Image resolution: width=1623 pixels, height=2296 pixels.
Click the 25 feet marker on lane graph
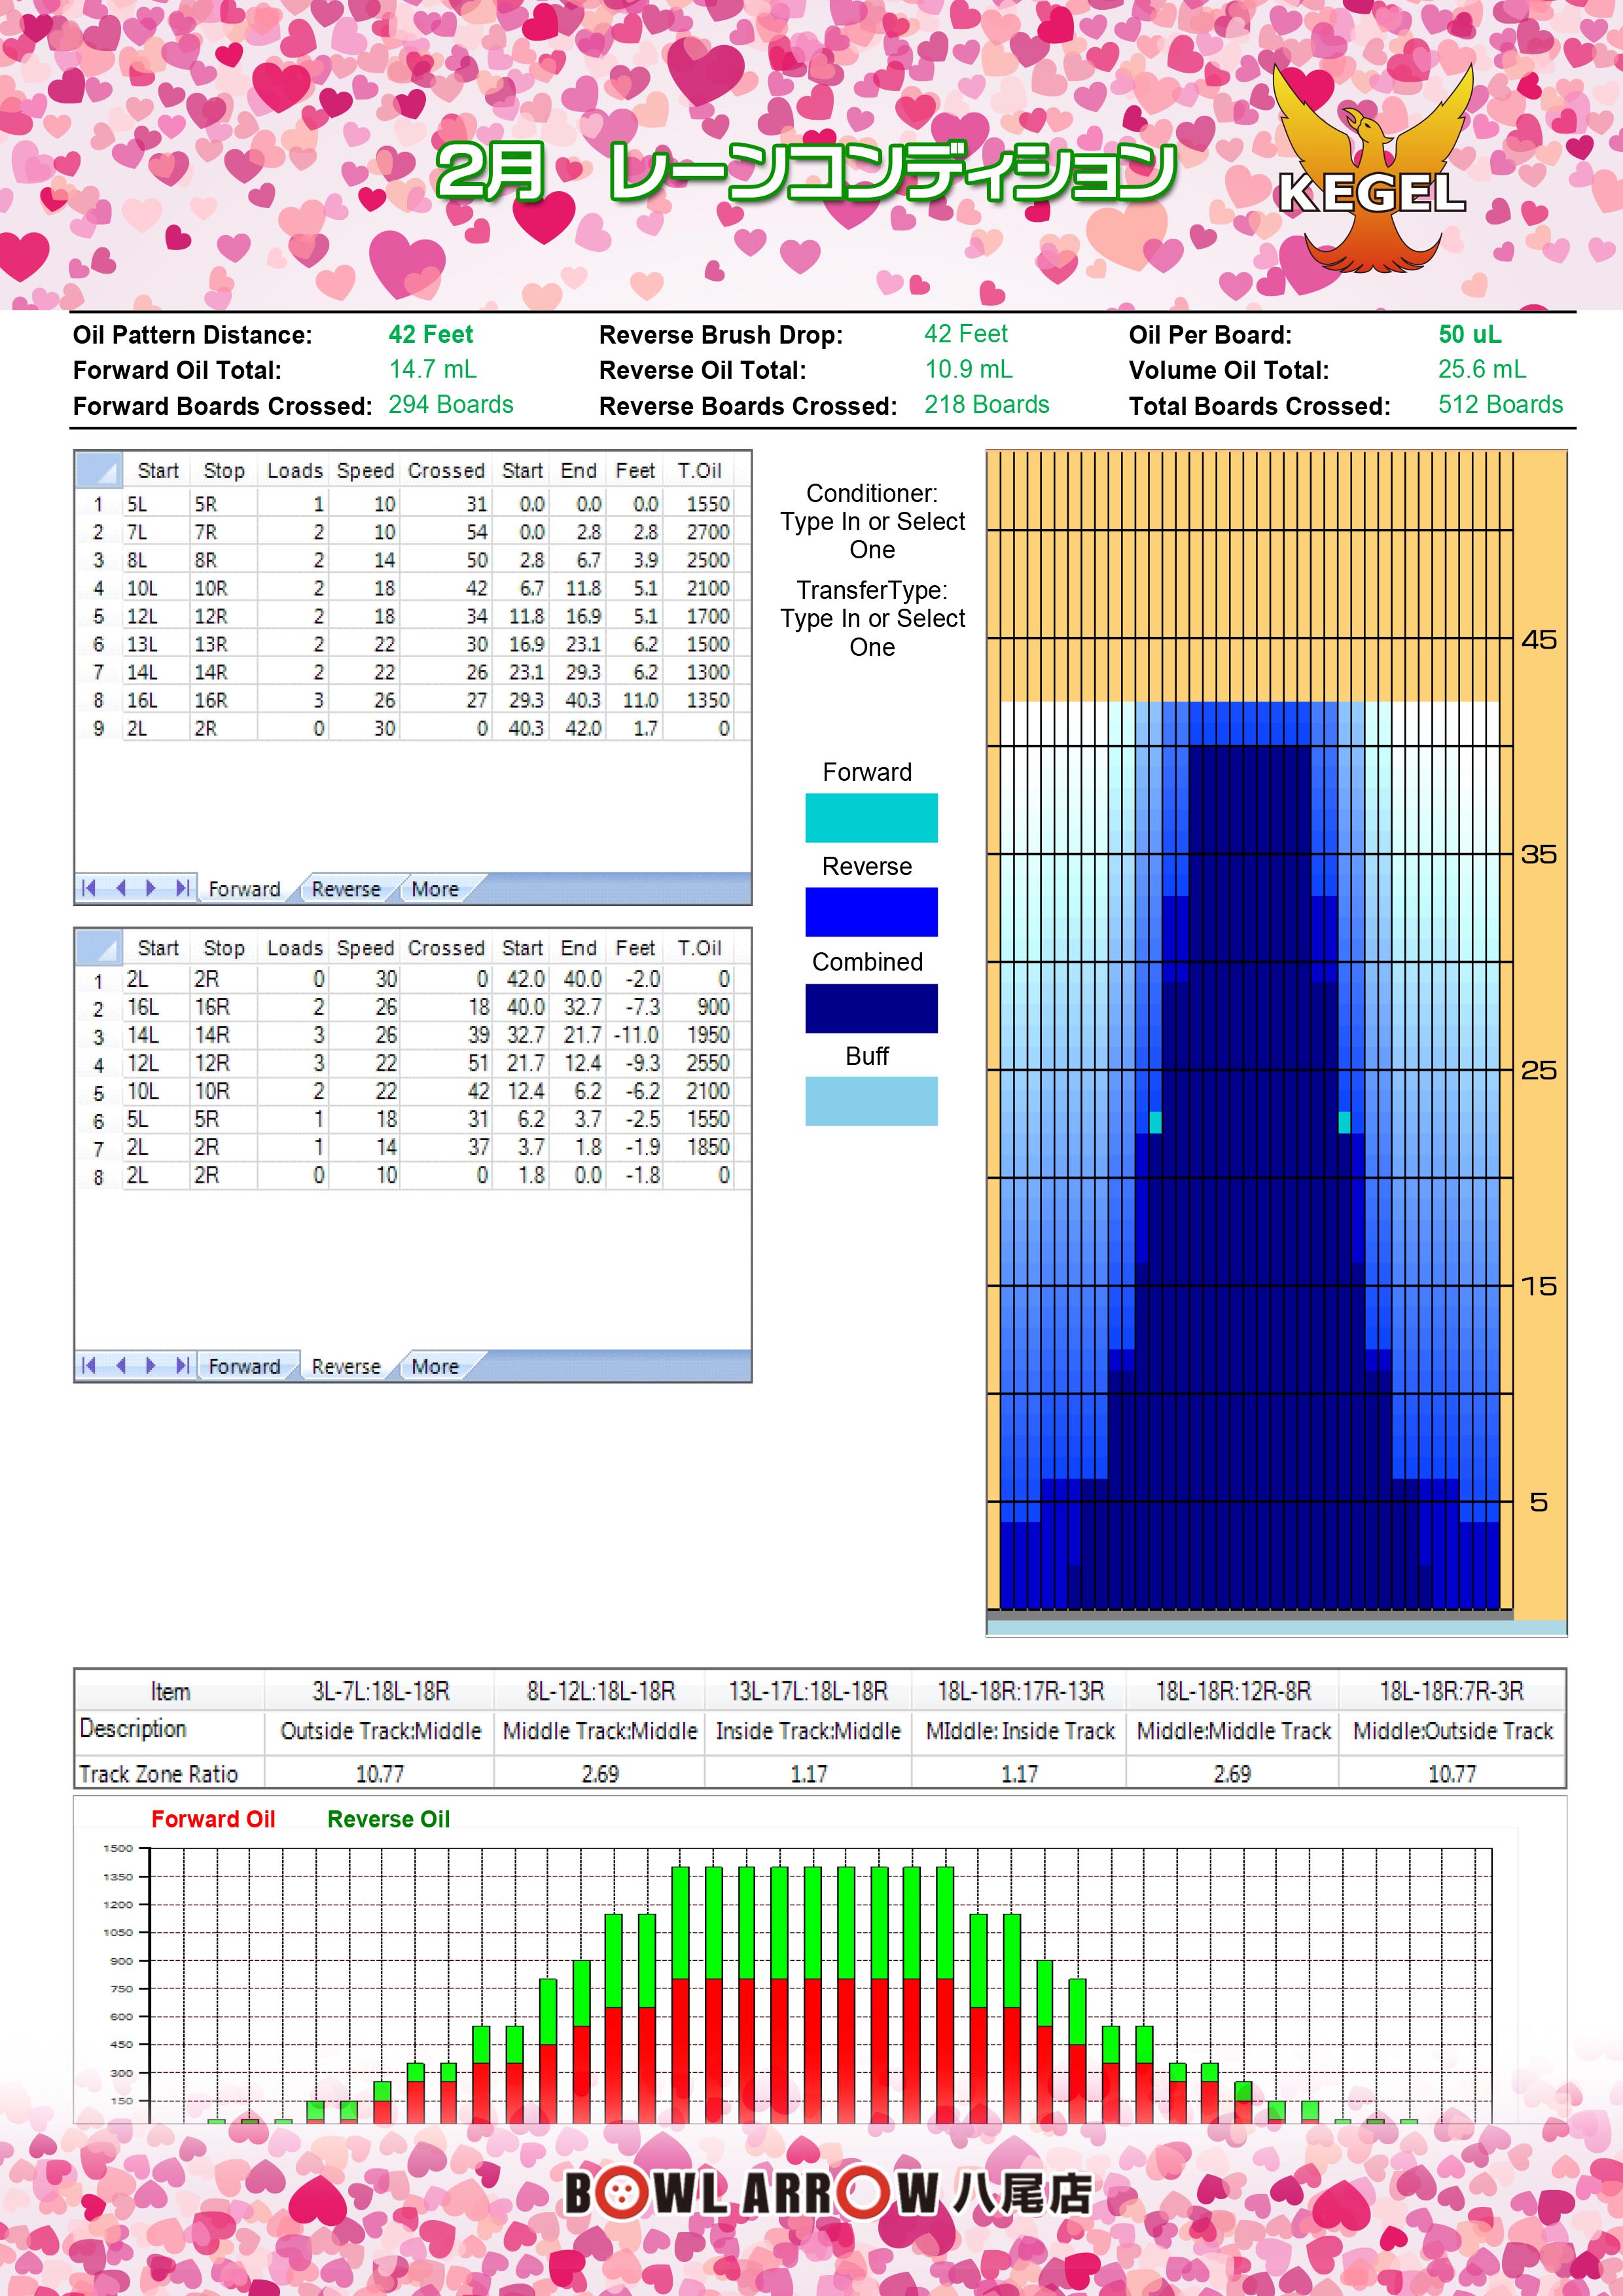(1539, 1070)
